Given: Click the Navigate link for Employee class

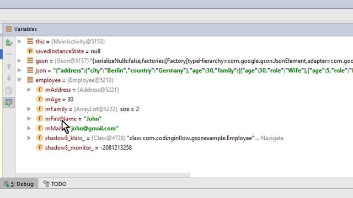Looking at the screenshot, I should tap(272, 138).
